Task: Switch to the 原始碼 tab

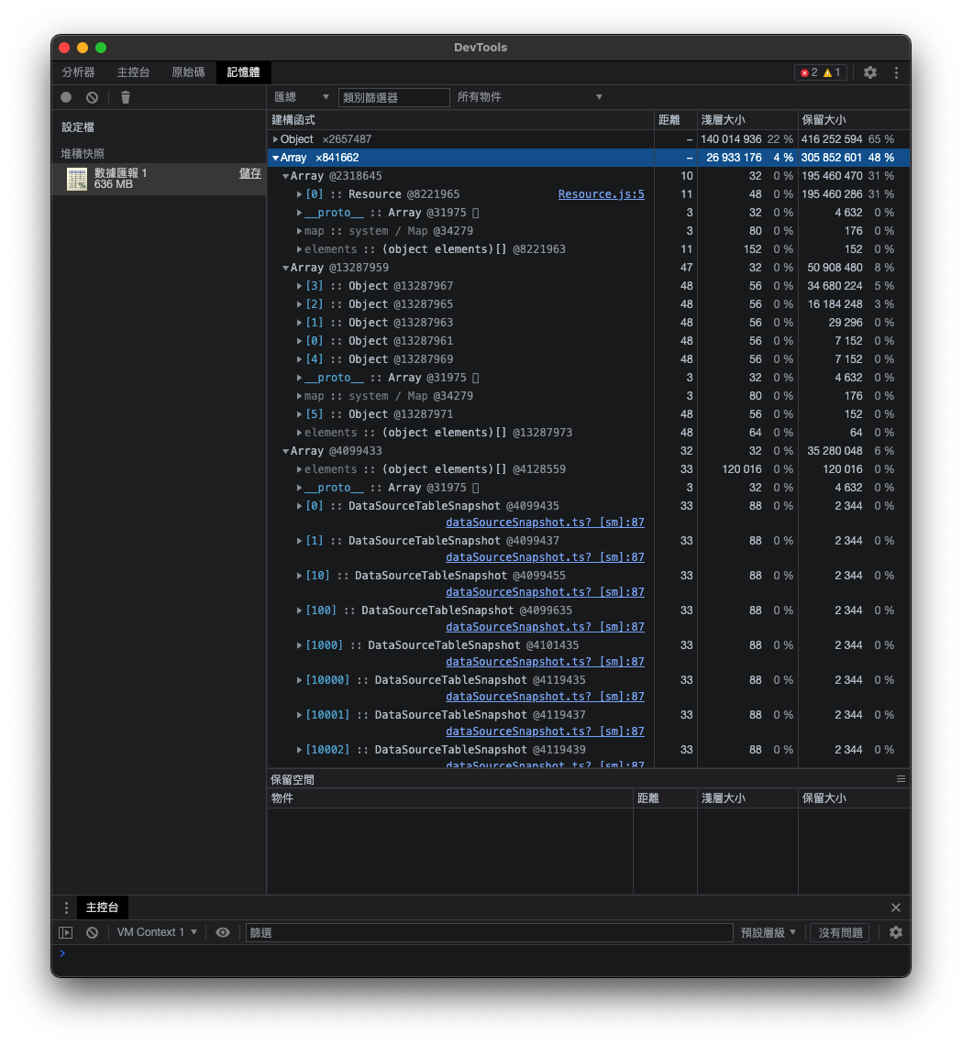Action: [x=188, y=72]
